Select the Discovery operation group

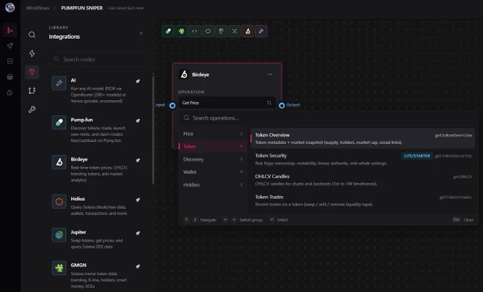[212, 159]
